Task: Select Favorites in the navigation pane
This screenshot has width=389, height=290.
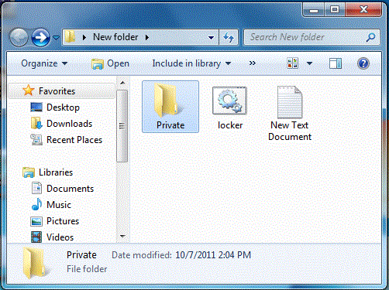Action: 62,91
